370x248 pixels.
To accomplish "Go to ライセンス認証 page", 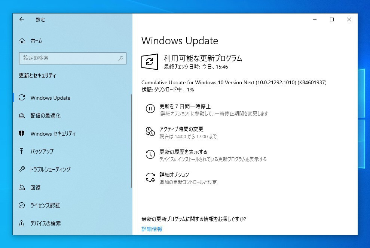I will (x=45, y=206).
